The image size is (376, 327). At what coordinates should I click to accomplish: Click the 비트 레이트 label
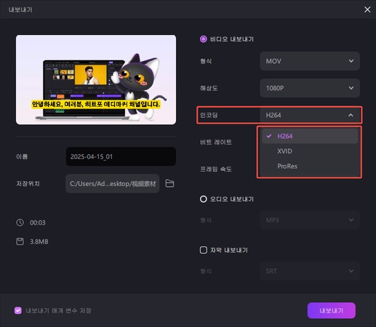tap(216, 142)
